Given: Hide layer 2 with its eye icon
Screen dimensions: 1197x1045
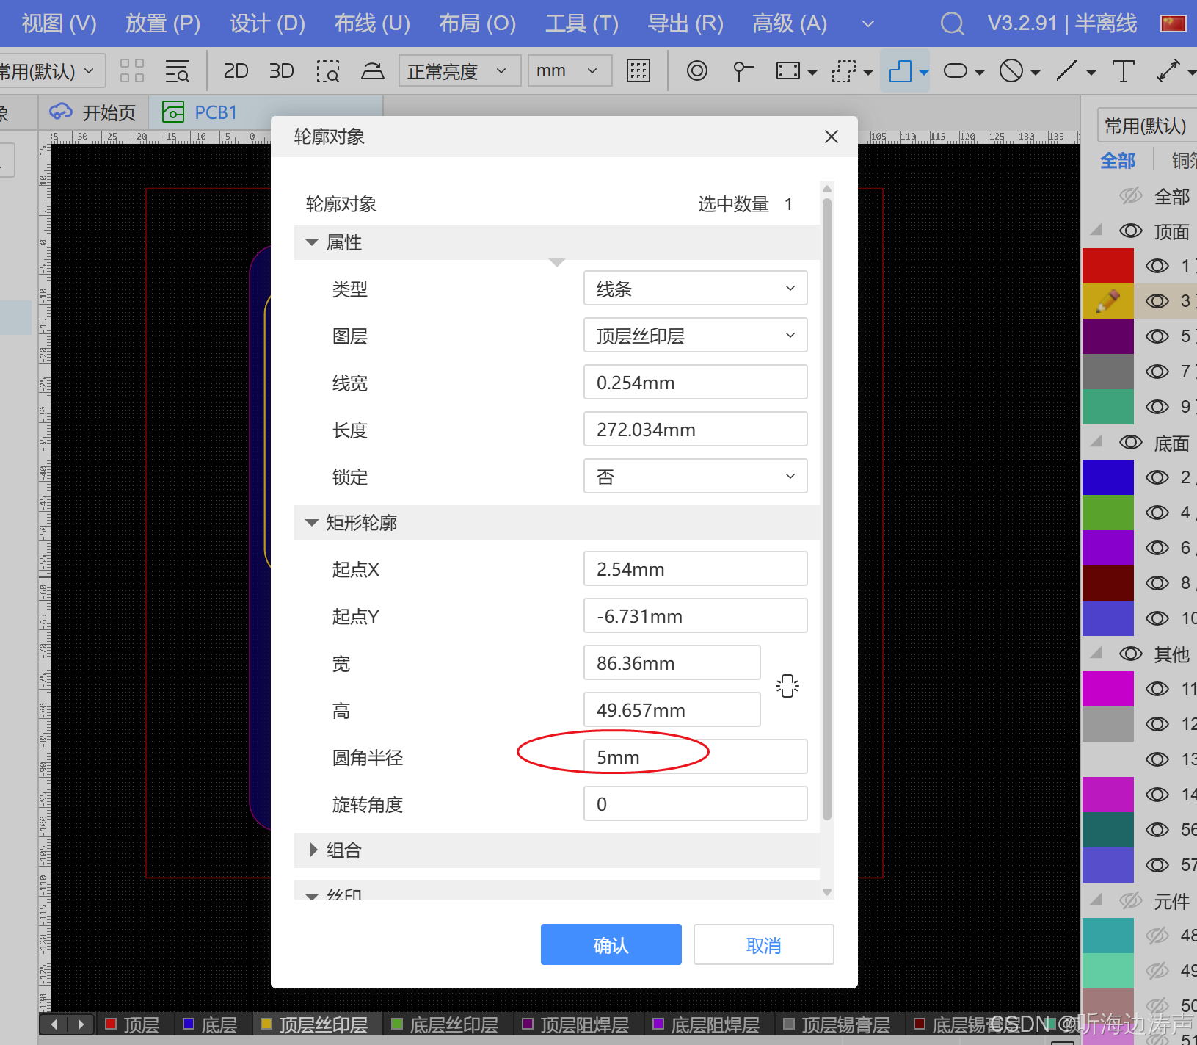Looking at the screenshot, I should coord(1157,477).
